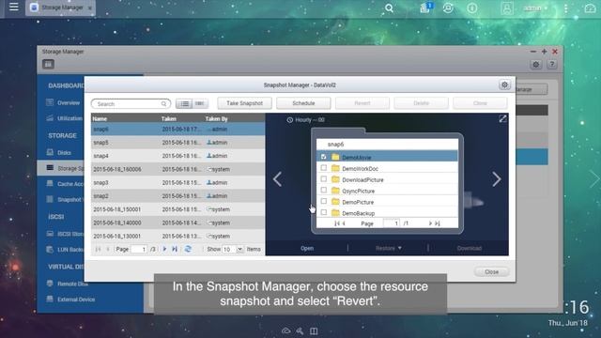The image size is (601, 338).
Task: Sort snapshots by Taken By column header
Action: click(217, 119)
